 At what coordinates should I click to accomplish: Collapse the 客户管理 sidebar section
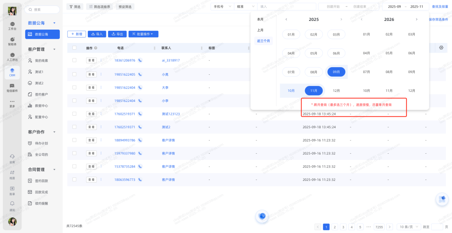54,49
